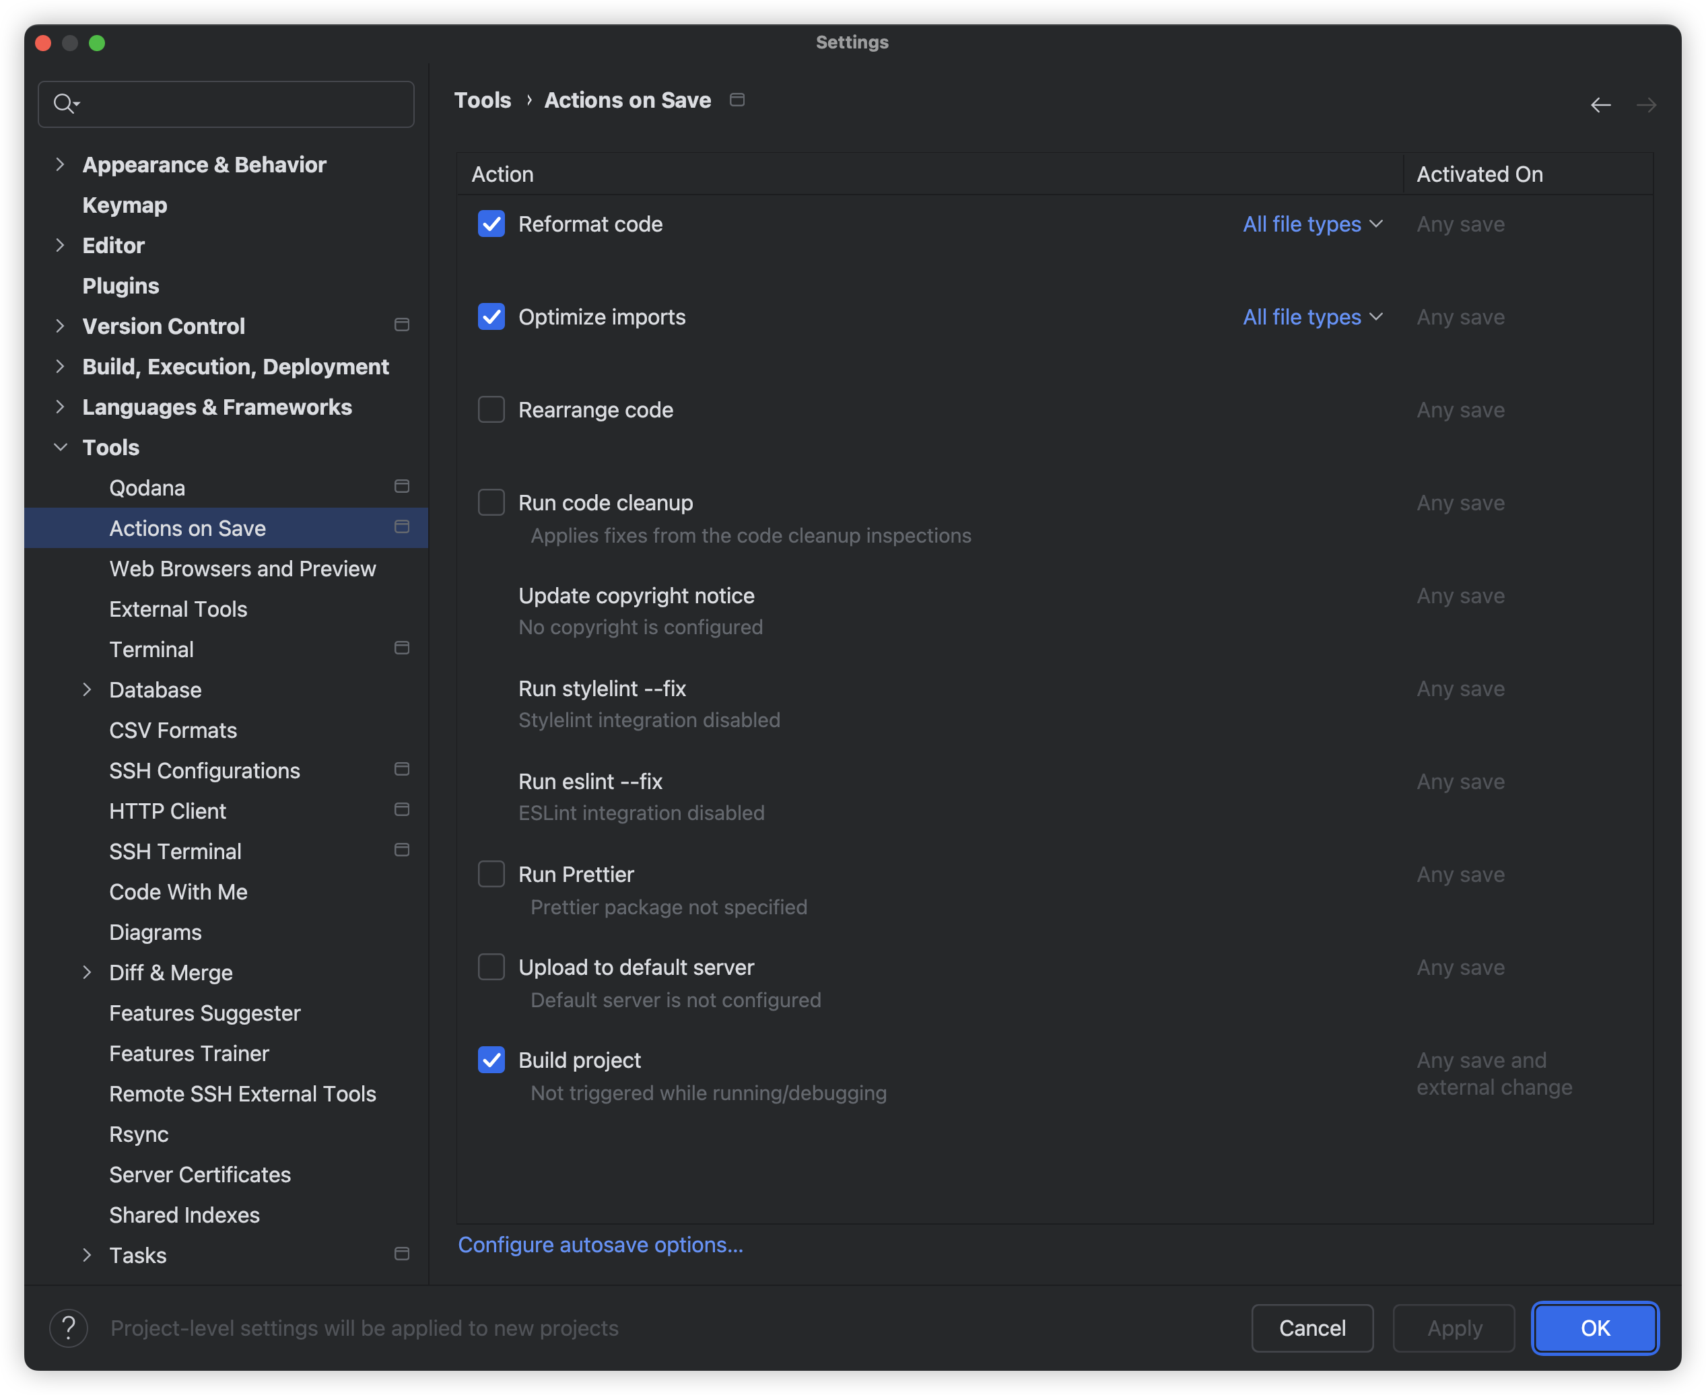Expand the Database settings node

87,690
